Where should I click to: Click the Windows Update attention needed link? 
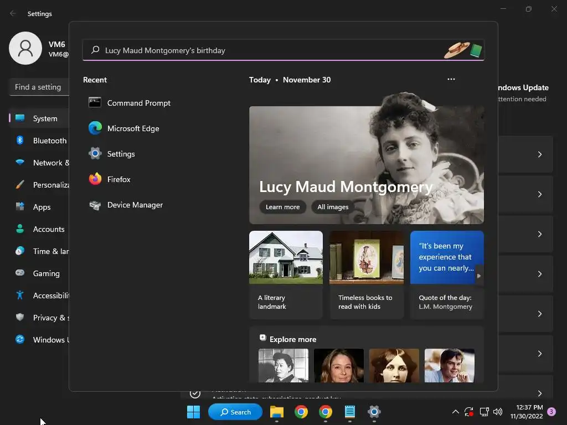(x=523, y=93)
